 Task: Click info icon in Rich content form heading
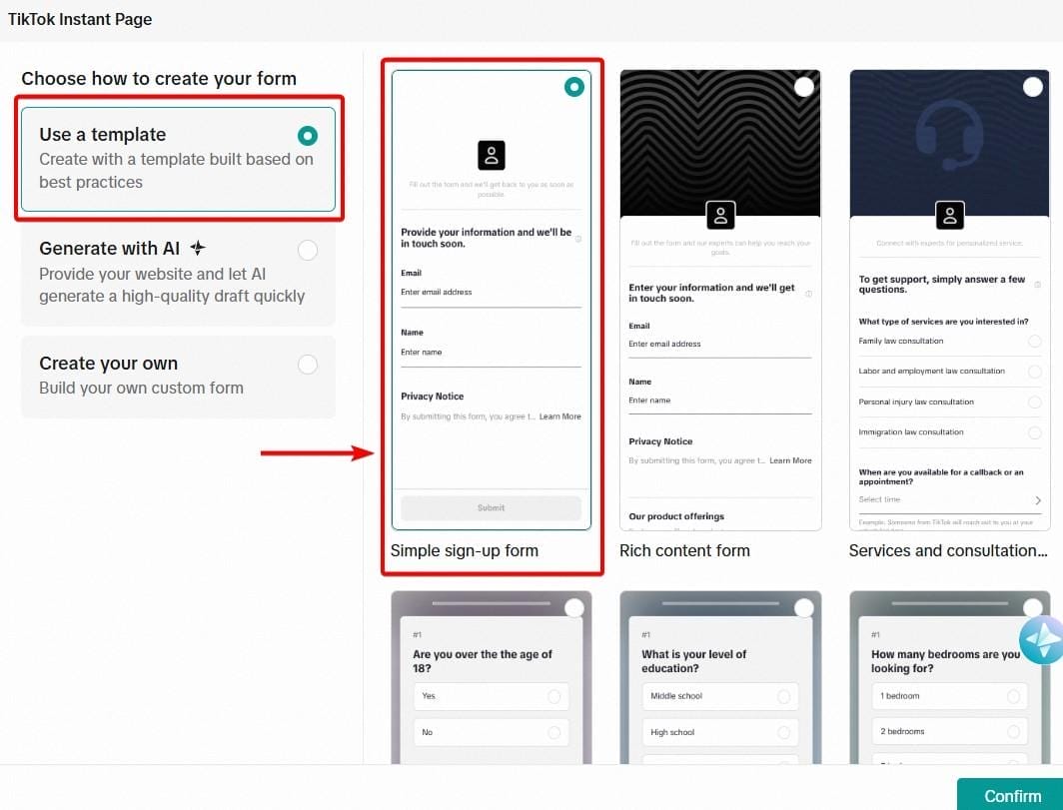click(x=808, y=294)
